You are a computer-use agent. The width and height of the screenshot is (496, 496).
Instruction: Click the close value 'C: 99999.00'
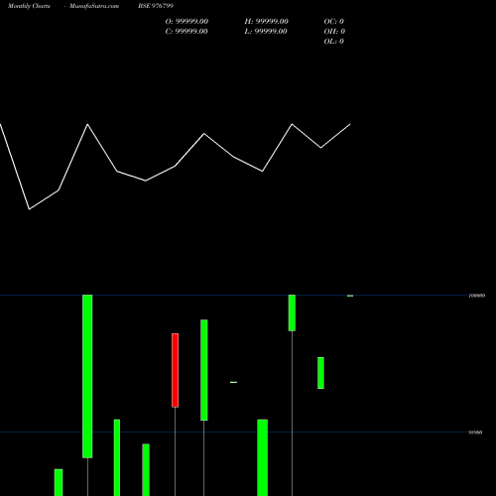pos(186,32)
